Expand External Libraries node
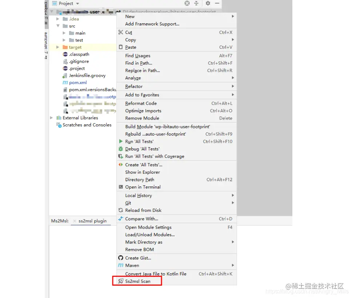The image size is (352, 298). pos(51,118)
